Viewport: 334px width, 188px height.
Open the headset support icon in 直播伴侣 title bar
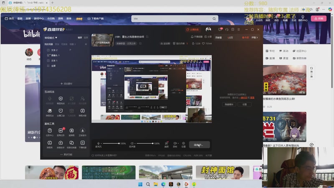(227, 29)
